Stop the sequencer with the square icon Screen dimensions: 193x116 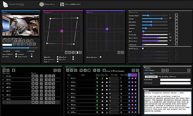89,70
